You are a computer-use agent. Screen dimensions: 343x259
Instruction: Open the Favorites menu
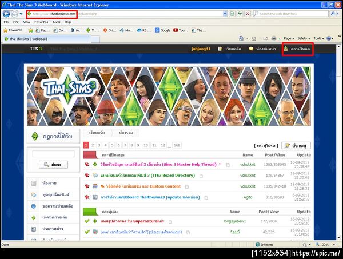tap(41, 22)
